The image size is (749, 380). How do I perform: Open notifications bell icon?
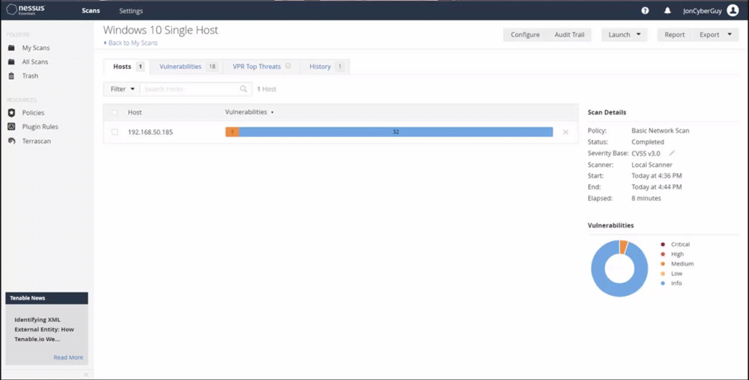coord(667,10)
